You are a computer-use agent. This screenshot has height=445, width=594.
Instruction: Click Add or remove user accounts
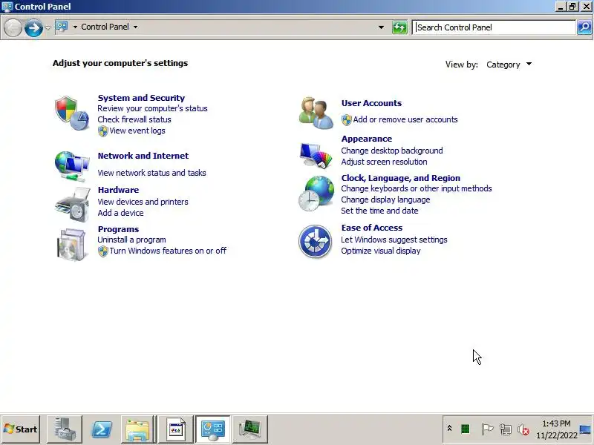click(x=405, y=119)
